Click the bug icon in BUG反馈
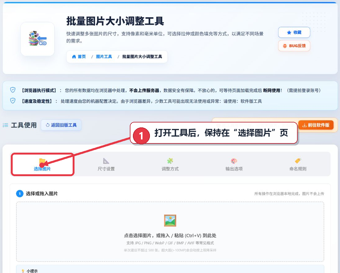Screen dimensions: 340x273 (x=285, y=46)
